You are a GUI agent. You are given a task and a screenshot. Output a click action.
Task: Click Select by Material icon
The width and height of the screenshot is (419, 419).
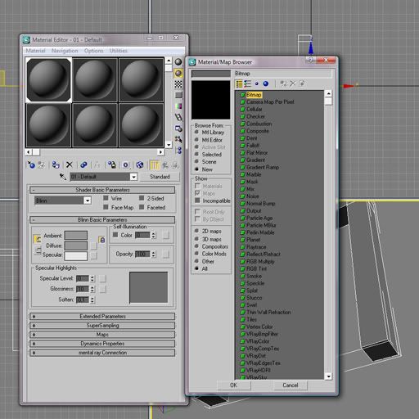click(x=178, y=139)
